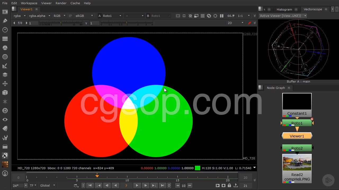339x190 pixels.
Task: Toggle proxy mode icon
Action: point(196,16)
